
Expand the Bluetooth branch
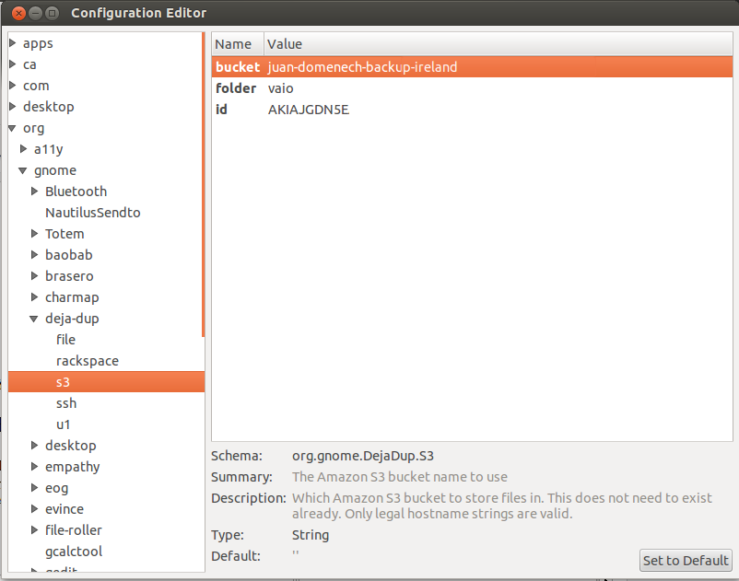pos(34,192)
